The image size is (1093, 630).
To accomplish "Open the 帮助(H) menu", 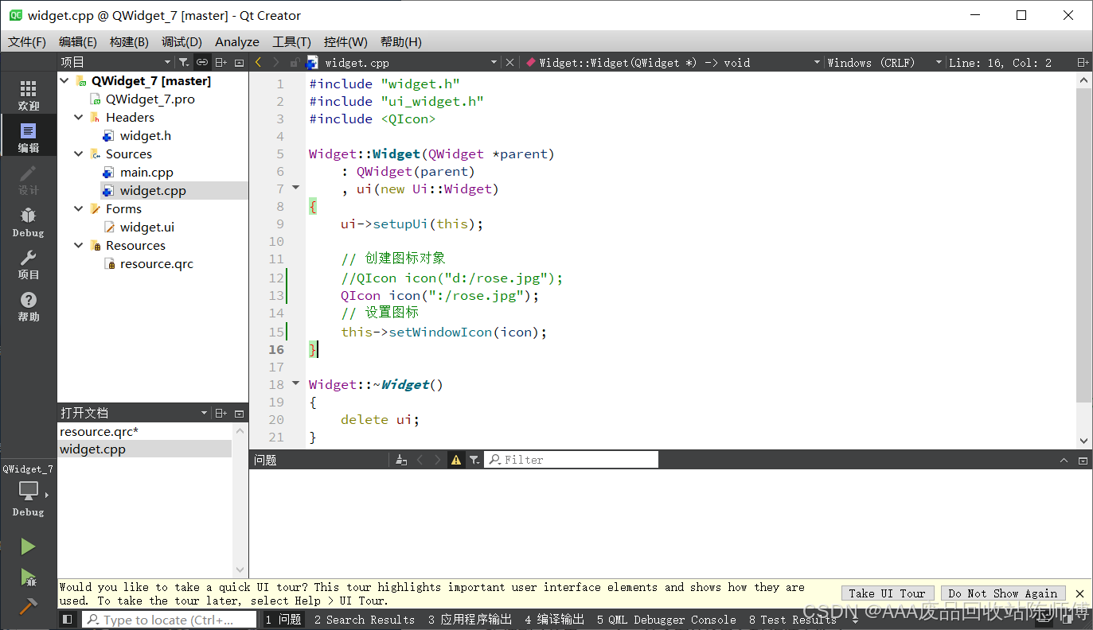I will click(400, 41).
